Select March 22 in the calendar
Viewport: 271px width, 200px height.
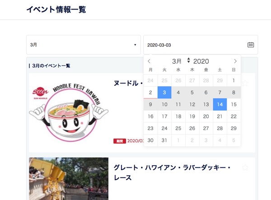(x=234, y=116)
